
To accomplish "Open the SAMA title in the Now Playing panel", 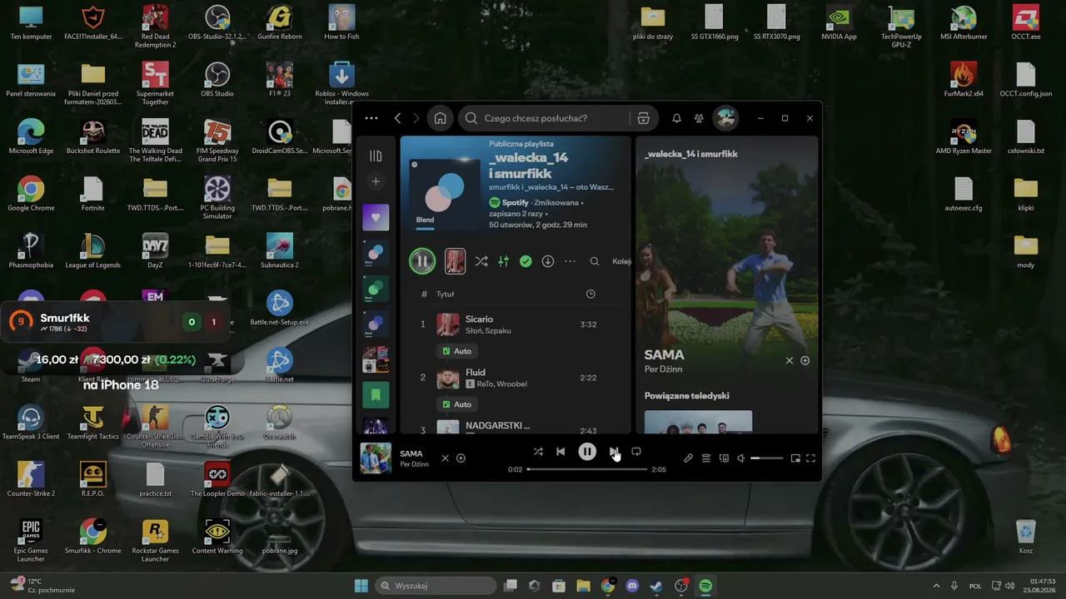I will click(x=664, y=354).
